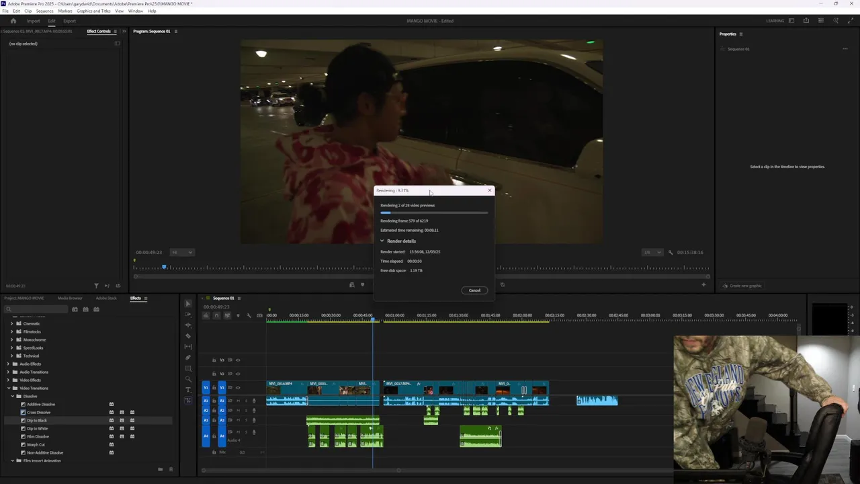Switch to the Export tab

(x=70, y=21)
